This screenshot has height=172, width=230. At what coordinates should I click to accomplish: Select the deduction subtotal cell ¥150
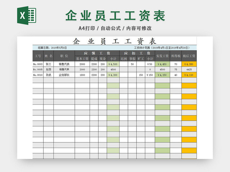pos(150,75)
